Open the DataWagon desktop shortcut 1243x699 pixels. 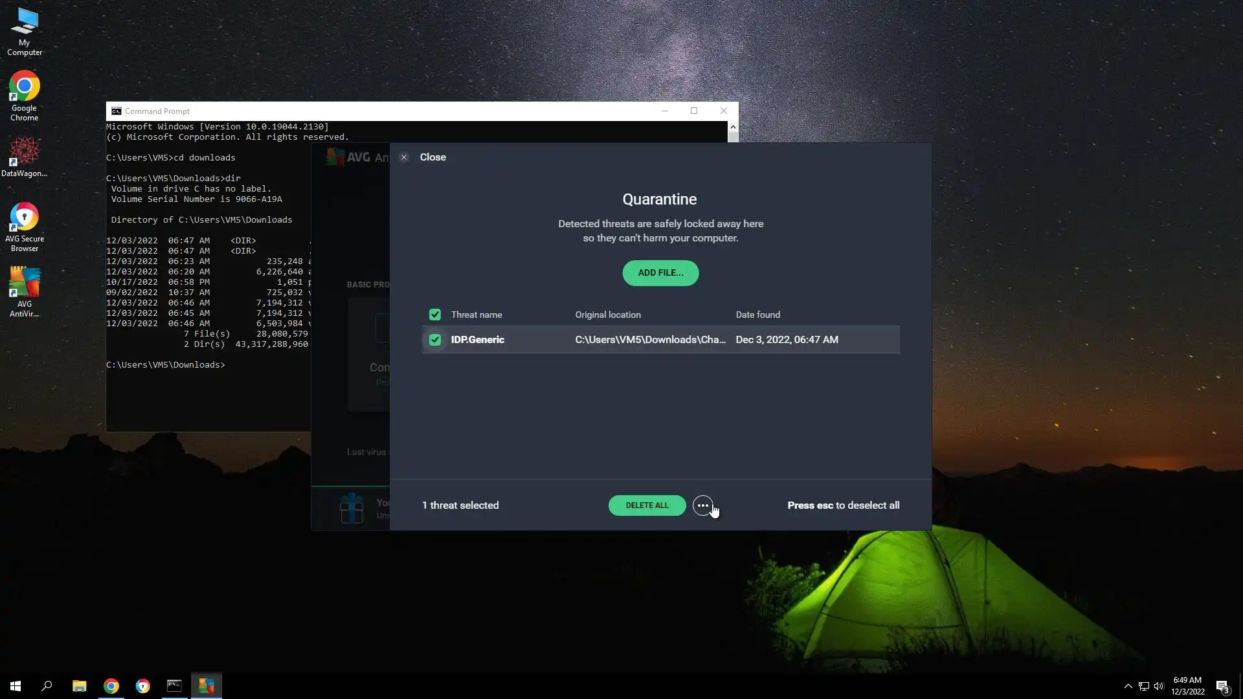[x=24, y=157]
